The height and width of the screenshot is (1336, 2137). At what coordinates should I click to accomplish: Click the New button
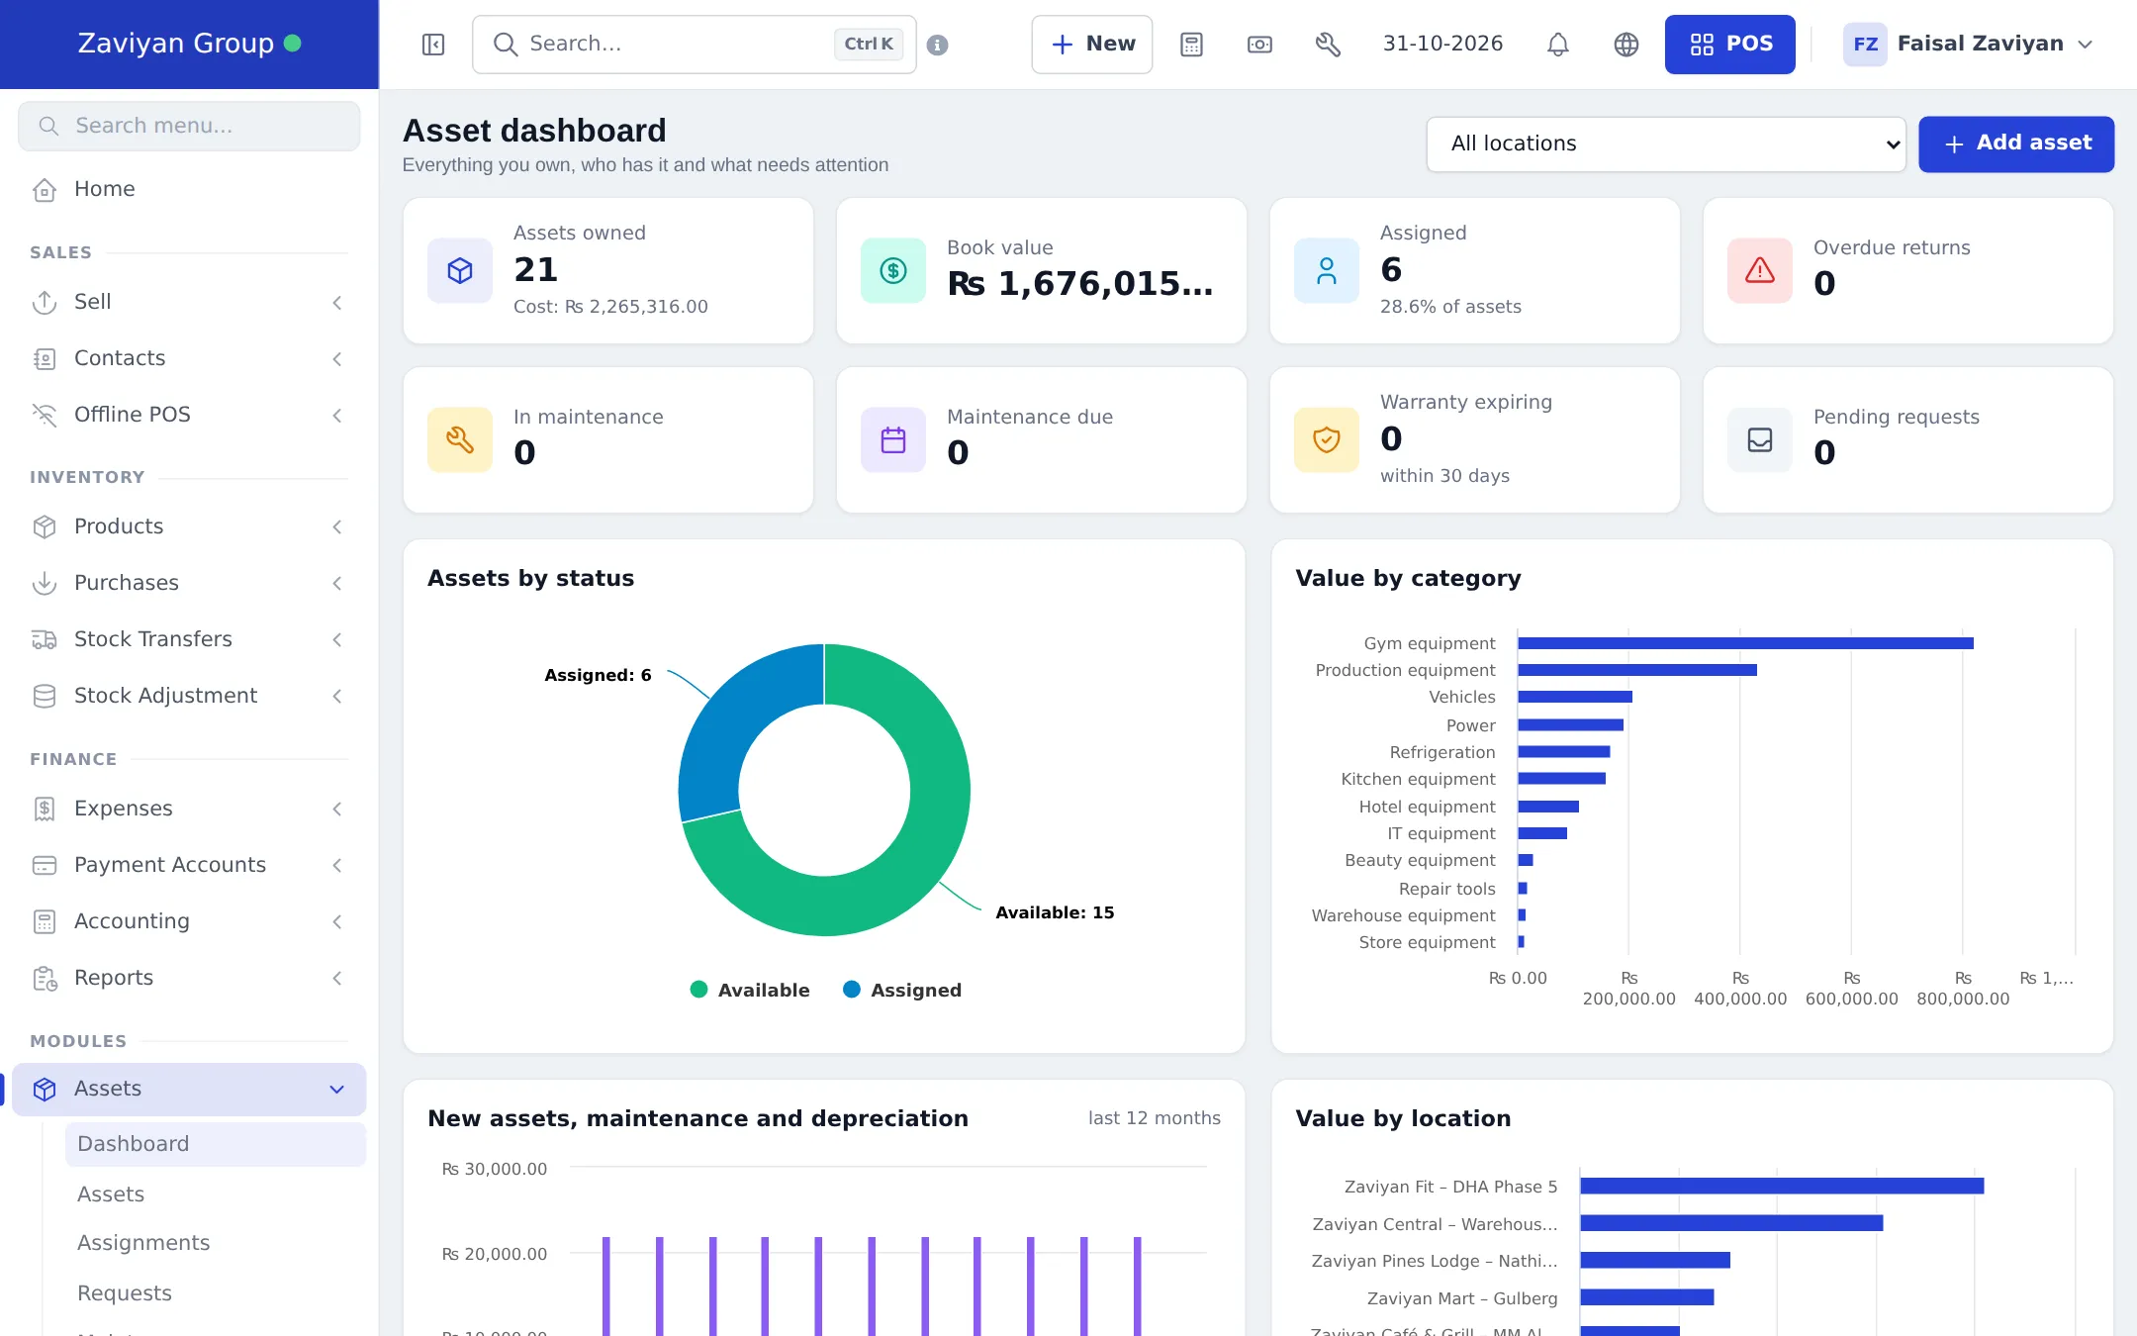tap(1092, 45)
